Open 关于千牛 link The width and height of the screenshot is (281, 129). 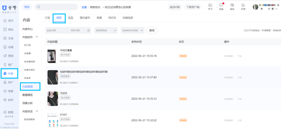pyautogui.click(x=9, y=117)
